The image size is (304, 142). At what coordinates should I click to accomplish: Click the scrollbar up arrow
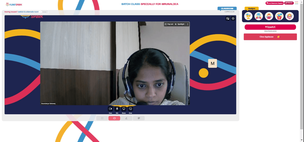(301, 1)
